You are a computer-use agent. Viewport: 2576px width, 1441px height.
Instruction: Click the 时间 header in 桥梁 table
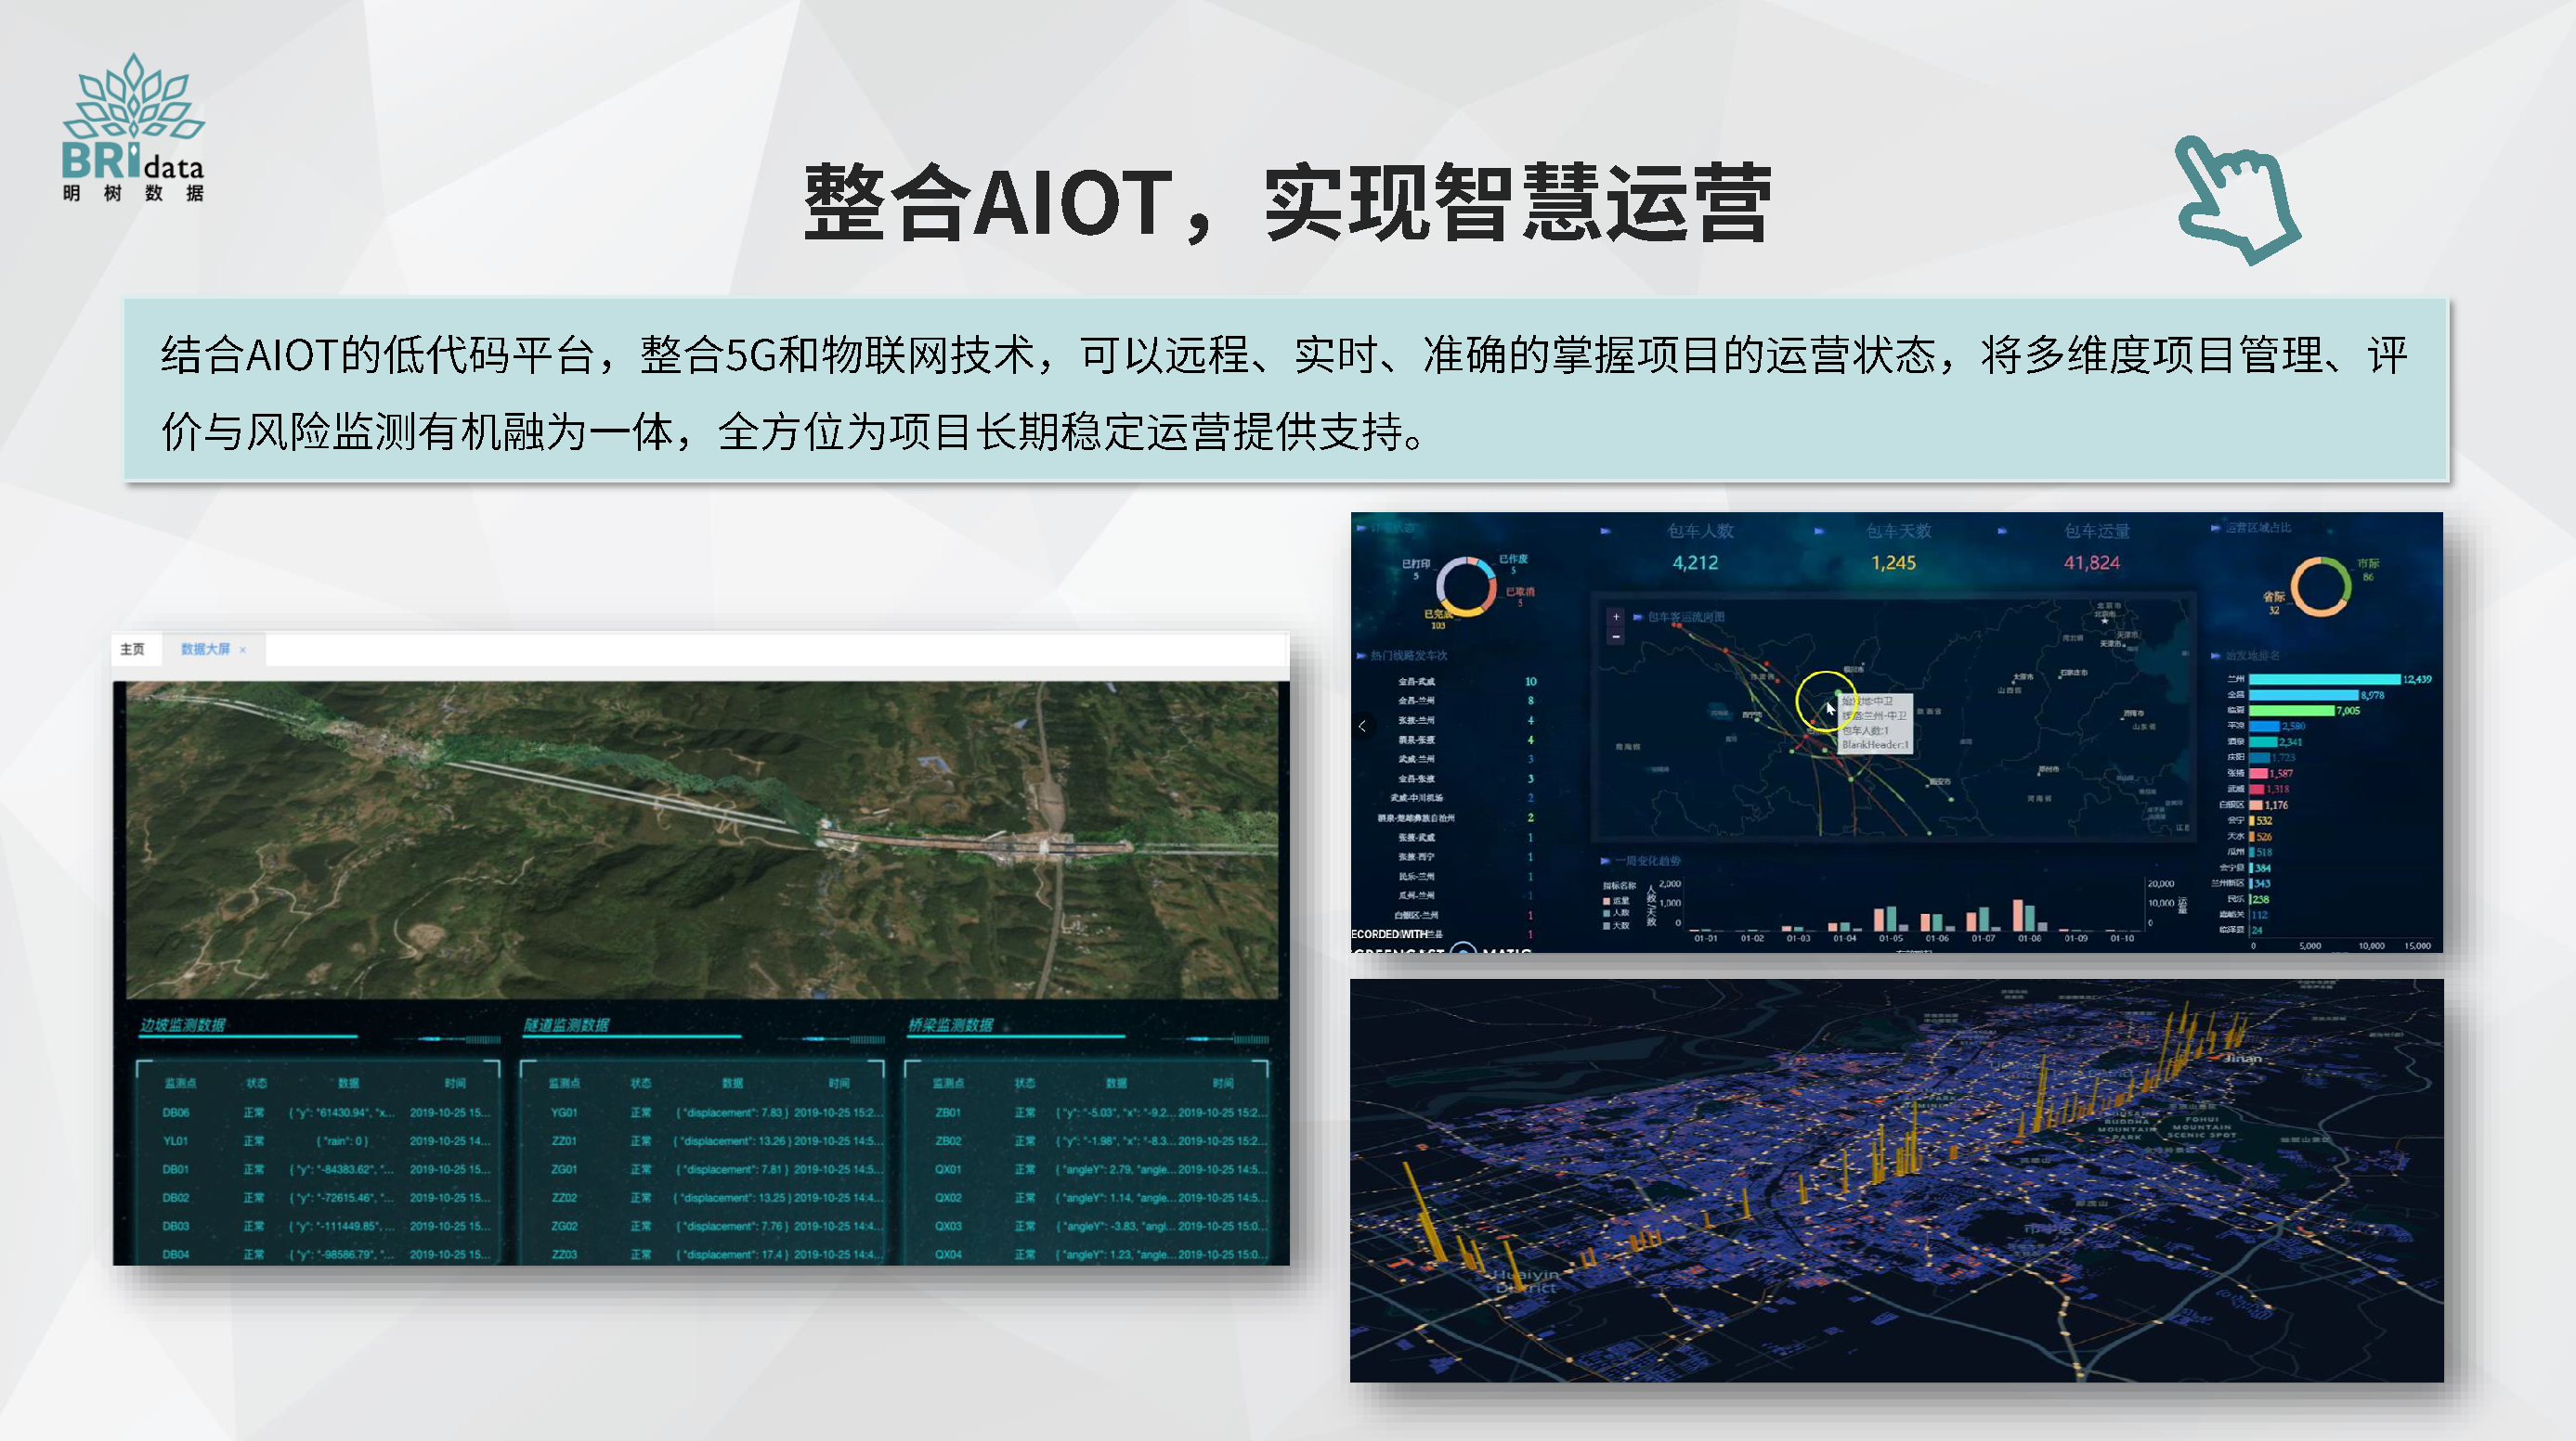pyautogui.click(x=1222, y=1083)
